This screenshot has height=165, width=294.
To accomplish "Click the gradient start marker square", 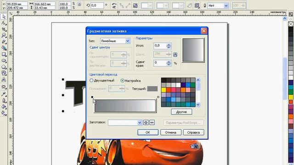I will pos(92,97).
